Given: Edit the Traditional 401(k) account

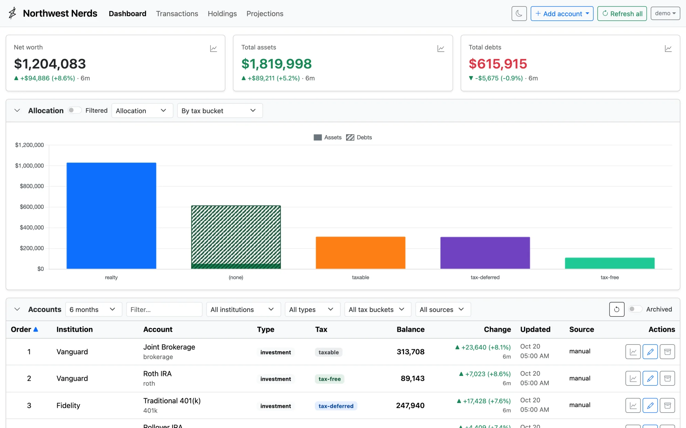Looking at the screenshot, I should 650,405.
